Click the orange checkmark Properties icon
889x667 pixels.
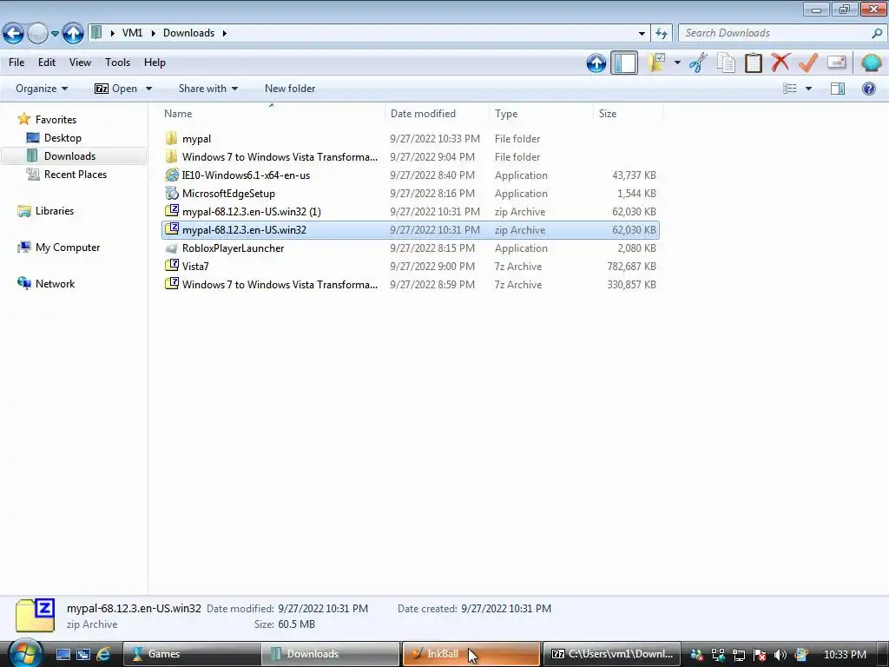coord(808,63)
